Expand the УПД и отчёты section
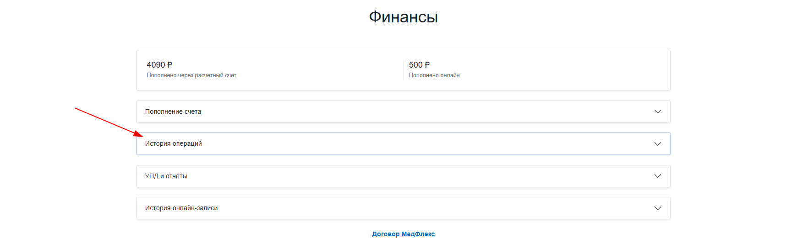The width and height of the screenshot is (808, 244). 403,176
